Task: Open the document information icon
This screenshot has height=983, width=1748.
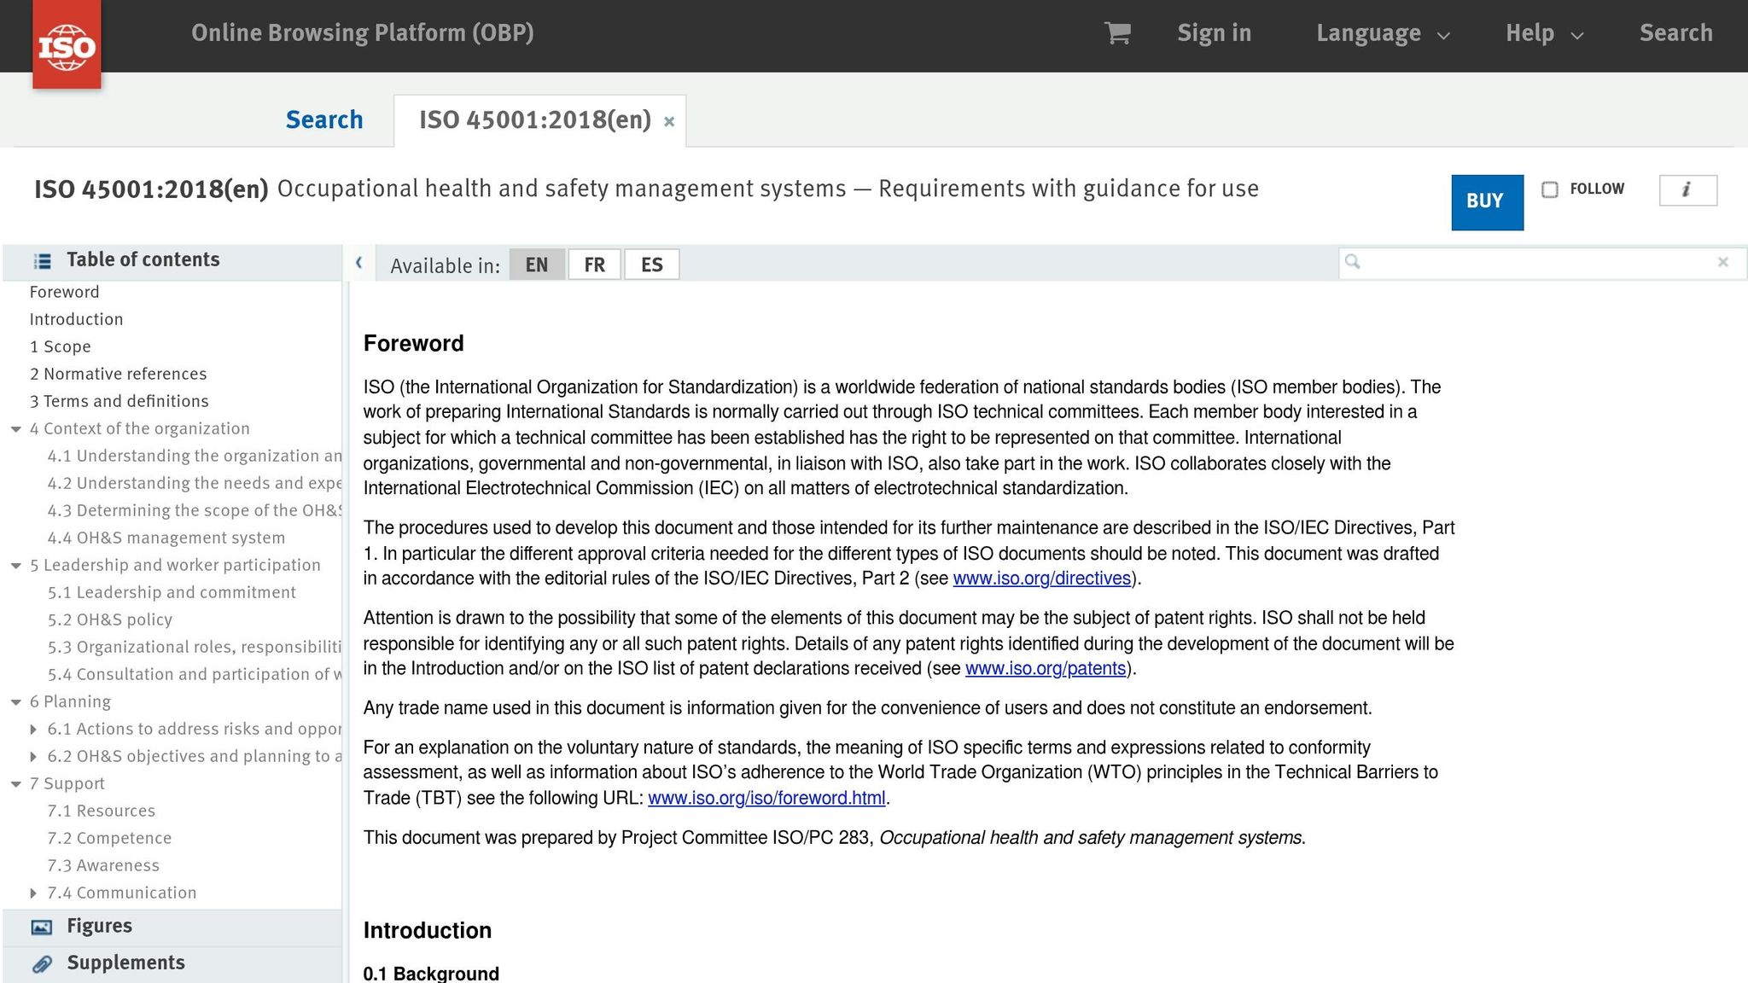Action: [x=1687, y=190]
